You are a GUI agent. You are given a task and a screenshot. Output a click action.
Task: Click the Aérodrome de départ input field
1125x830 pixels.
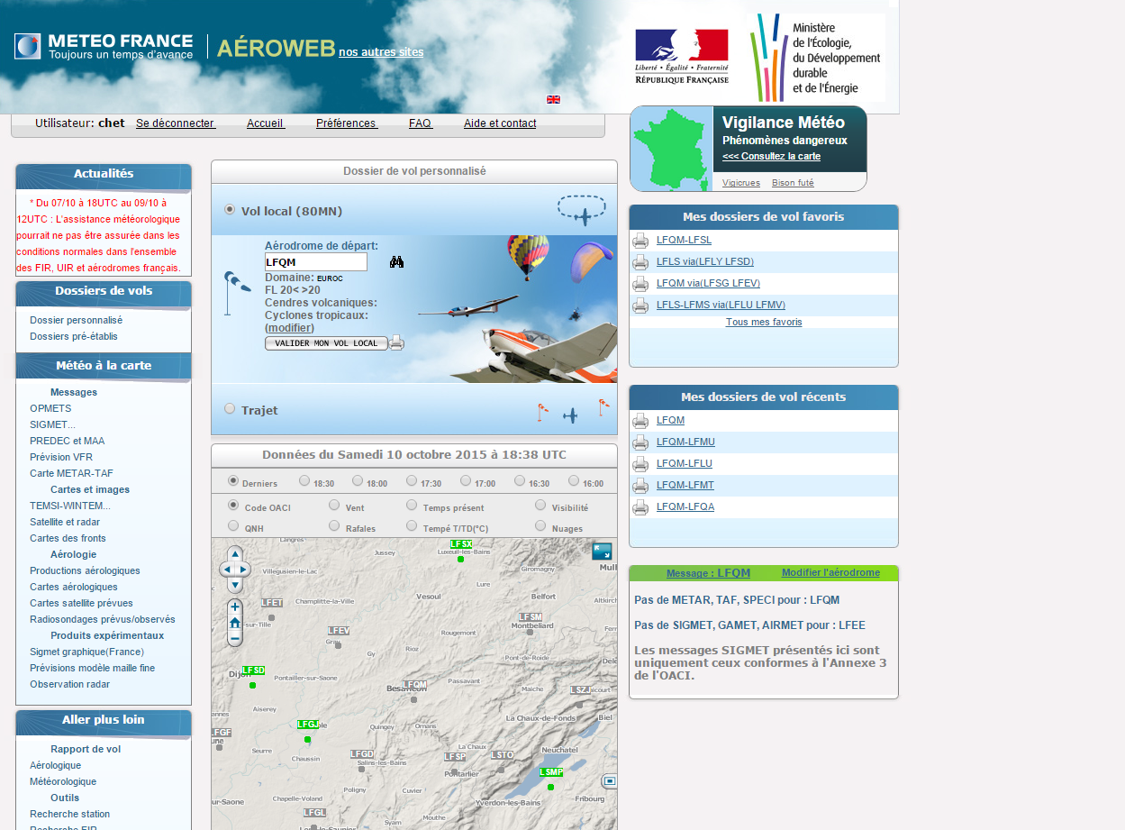[316, 262]
